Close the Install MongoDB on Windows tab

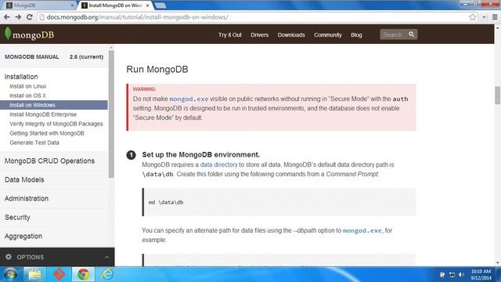tap(148, 5)
